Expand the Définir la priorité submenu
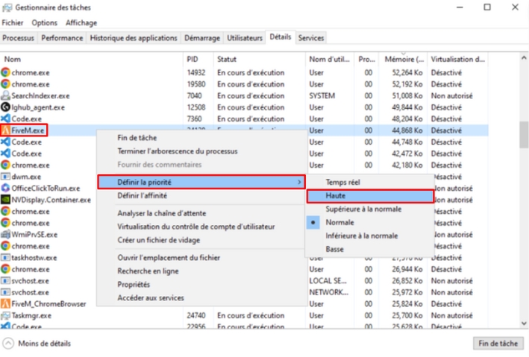Image resolution: width=529 pixels, height=357 pixels. click(x=201, y=182)
